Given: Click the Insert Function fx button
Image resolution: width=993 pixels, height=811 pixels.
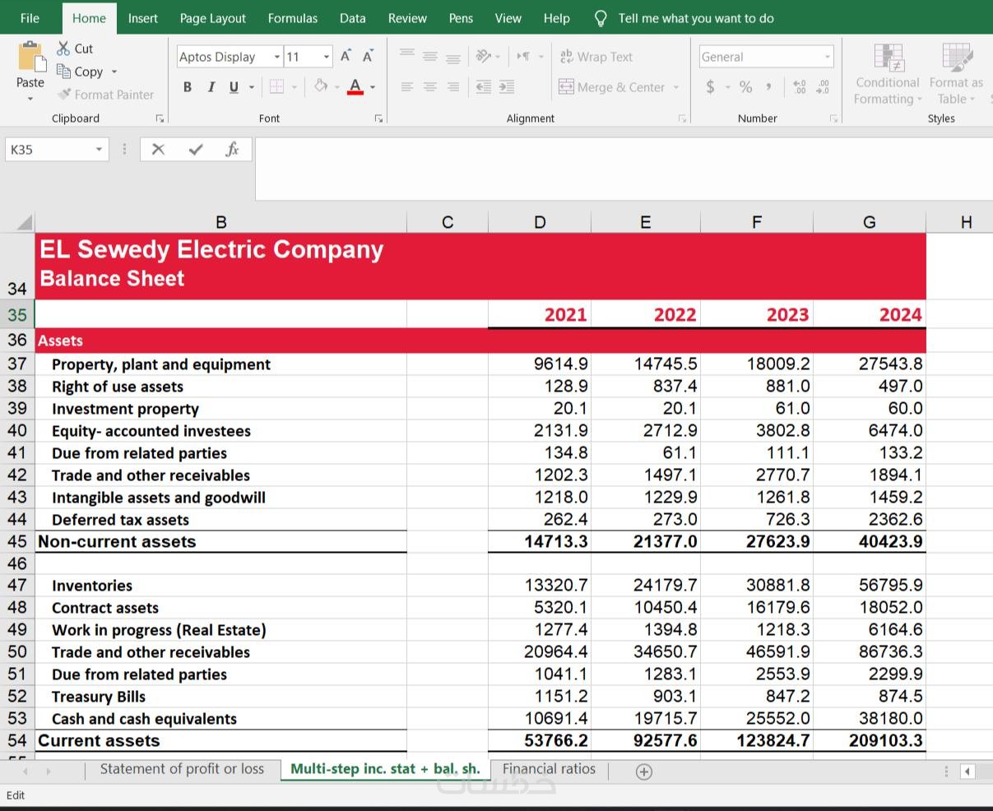Looking at the screenshot, I should tap(232, 149).
